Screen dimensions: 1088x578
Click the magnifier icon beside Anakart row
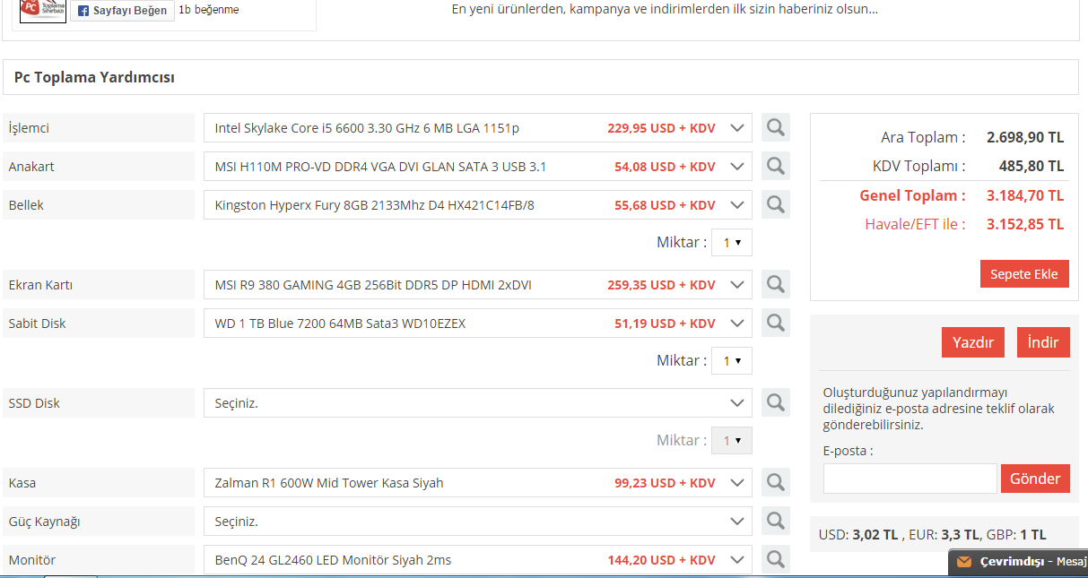776,166
